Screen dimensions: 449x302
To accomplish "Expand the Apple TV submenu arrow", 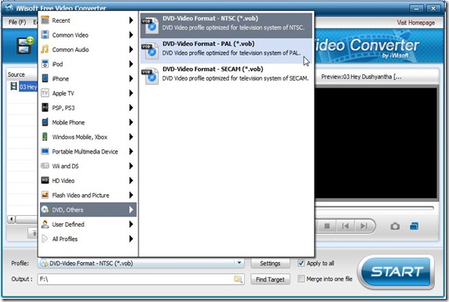I will (x=131, y=93).
